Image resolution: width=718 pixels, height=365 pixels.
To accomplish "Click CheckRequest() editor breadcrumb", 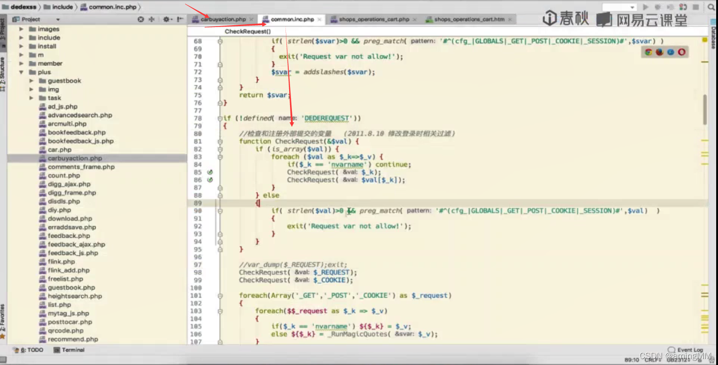I will 248,32.
